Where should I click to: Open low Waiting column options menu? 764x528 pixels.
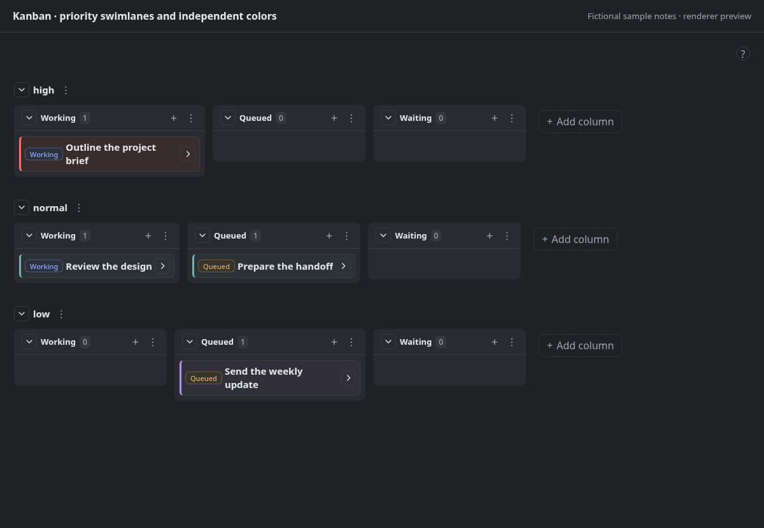tap(512, 342)
